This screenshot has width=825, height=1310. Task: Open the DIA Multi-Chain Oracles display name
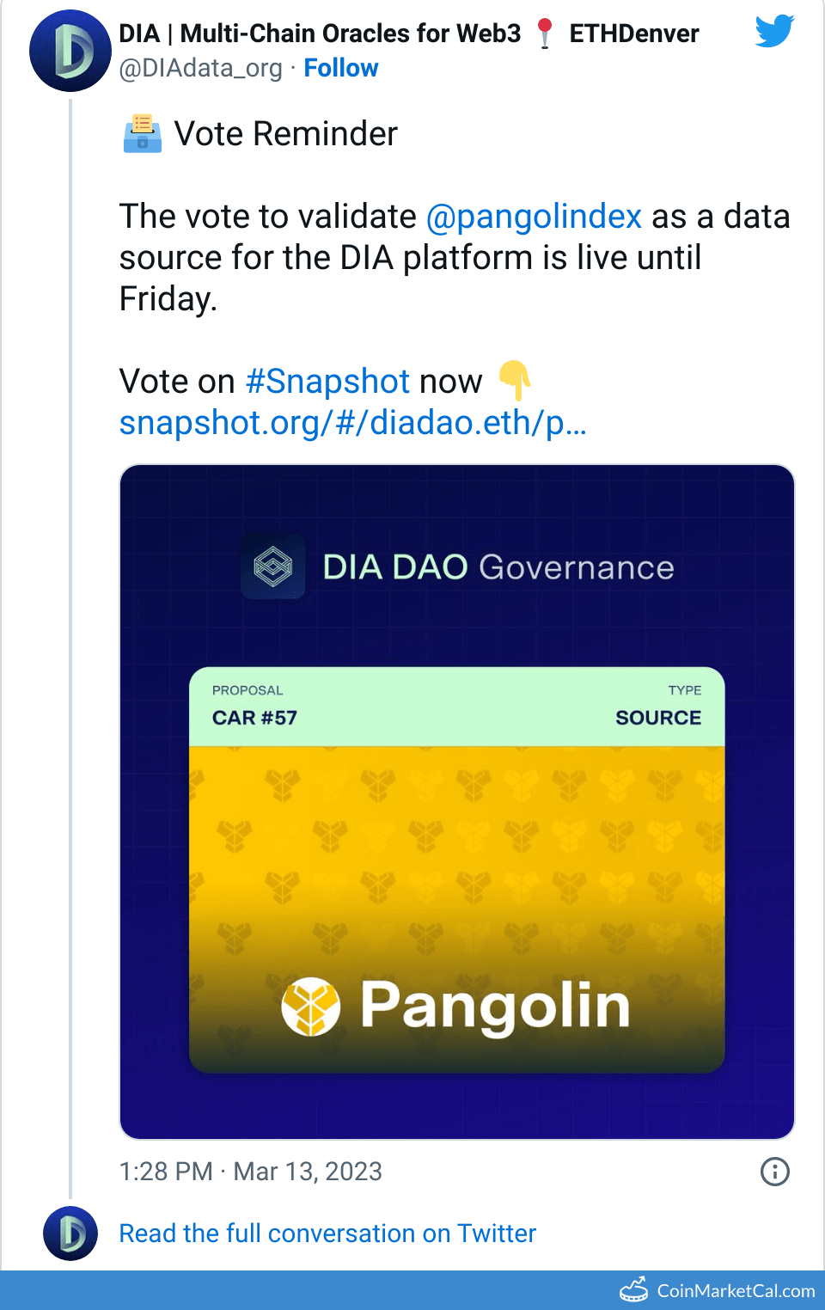(320, 34)
